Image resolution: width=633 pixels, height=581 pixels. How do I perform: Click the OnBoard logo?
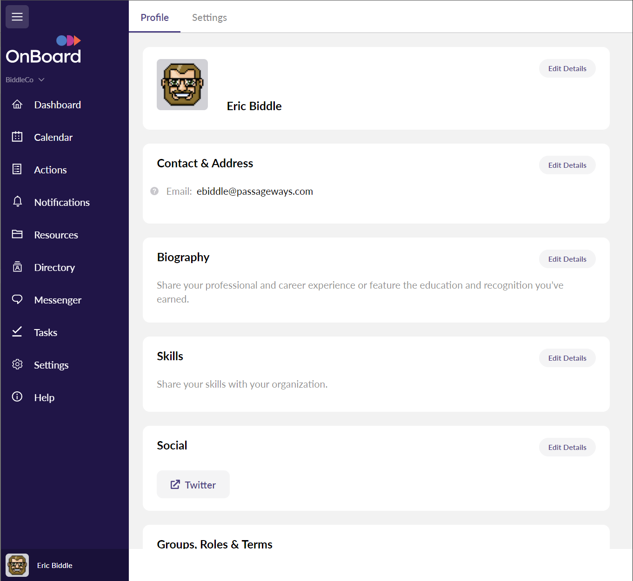(43, 49)
